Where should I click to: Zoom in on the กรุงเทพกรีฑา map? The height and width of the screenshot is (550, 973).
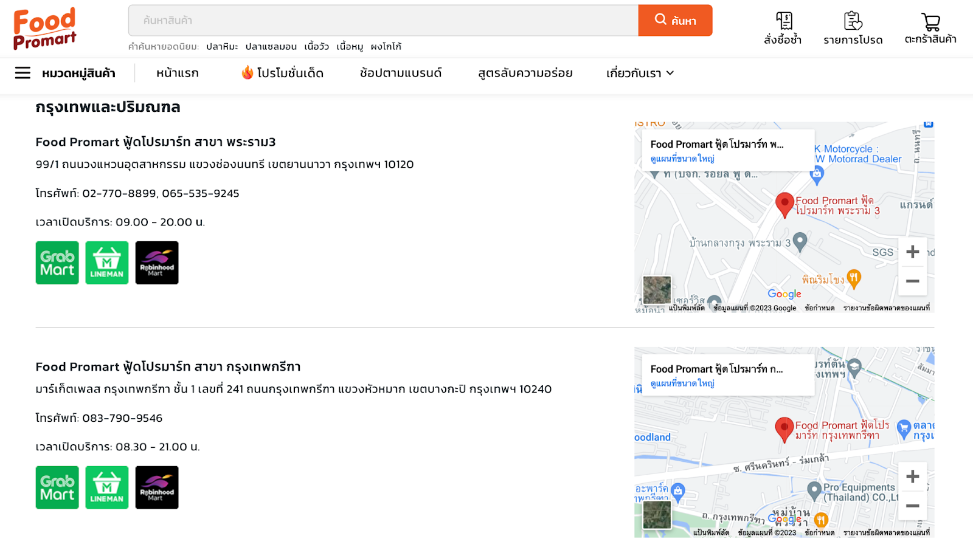tap(913, 477)
